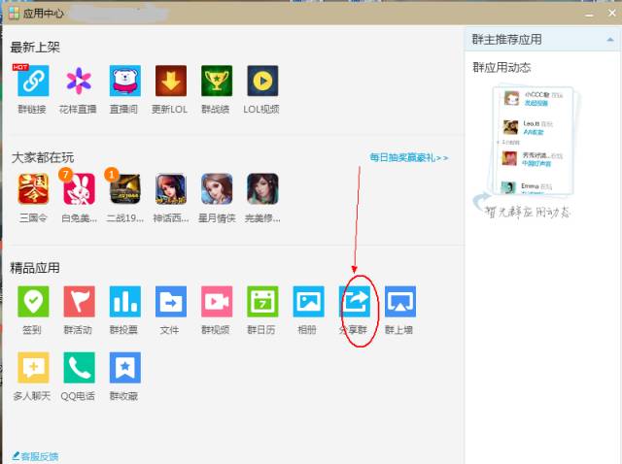Open the 完美修 game icon
622x464 pixels.
pyautogui.click(x=262, y=188)
